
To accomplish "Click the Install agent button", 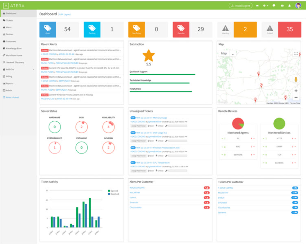I will point(241,6).
